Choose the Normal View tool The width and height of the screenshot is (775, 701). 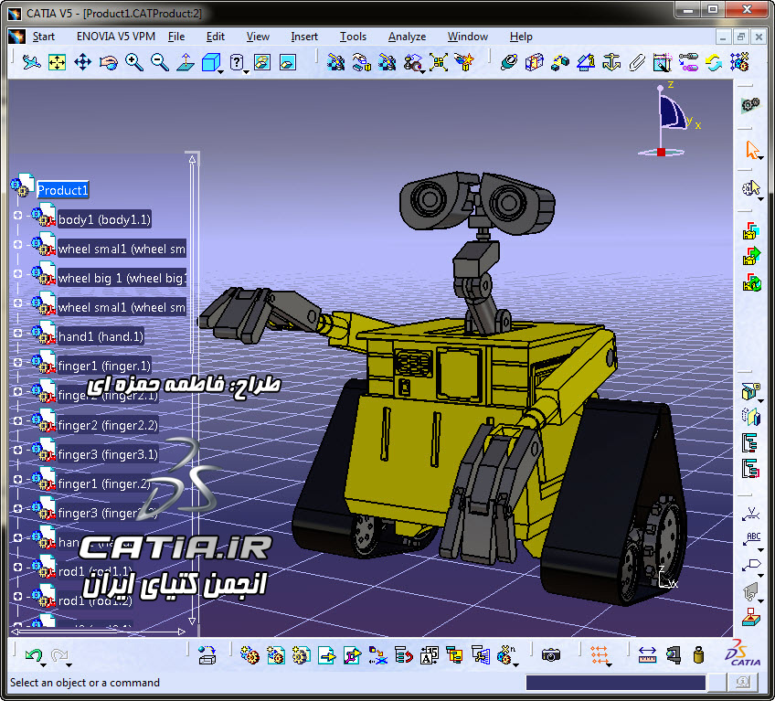[186, 62]
